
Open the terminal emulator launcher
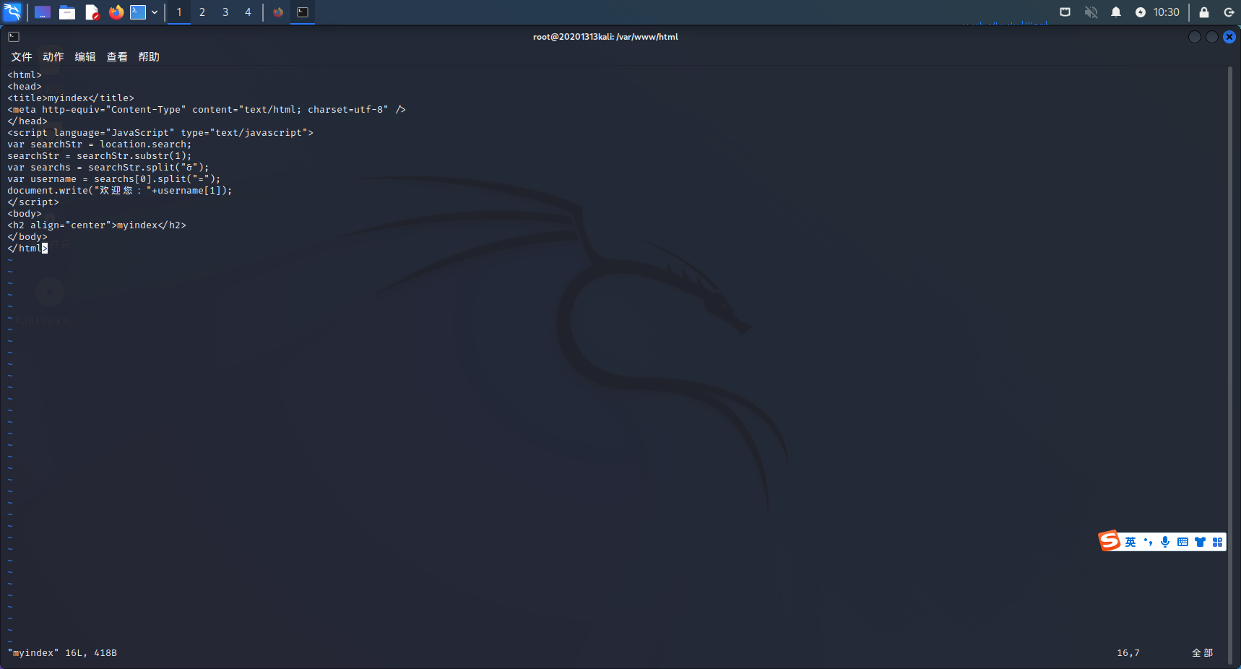coord(138,12)
